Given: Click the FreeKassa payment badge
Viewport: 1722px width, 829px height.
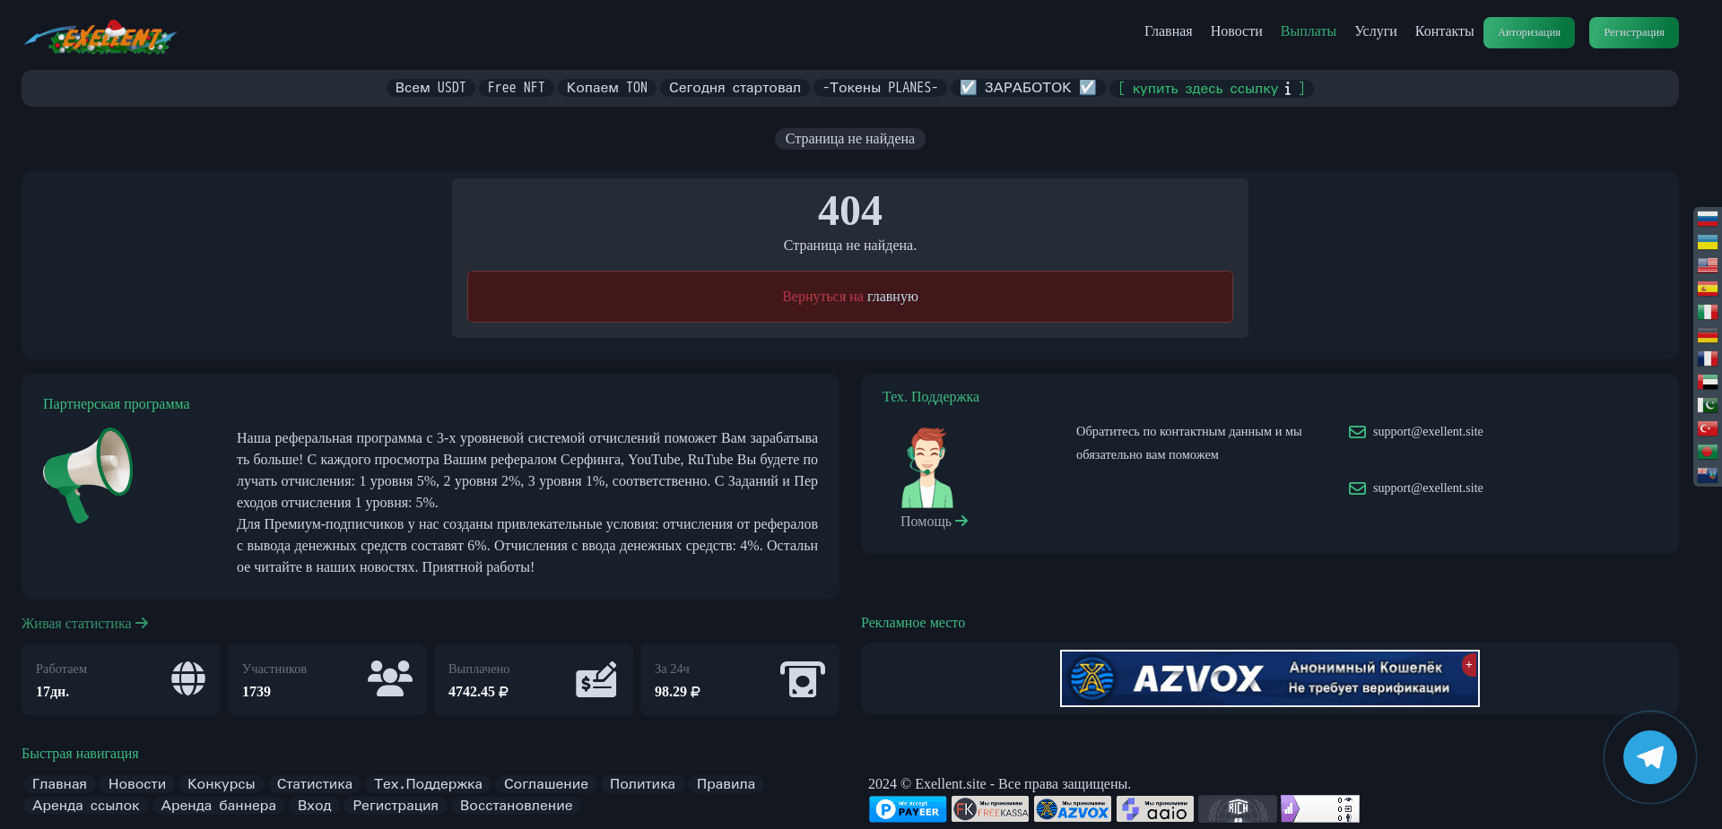Looking at the screenshot, I should point(989,808).
